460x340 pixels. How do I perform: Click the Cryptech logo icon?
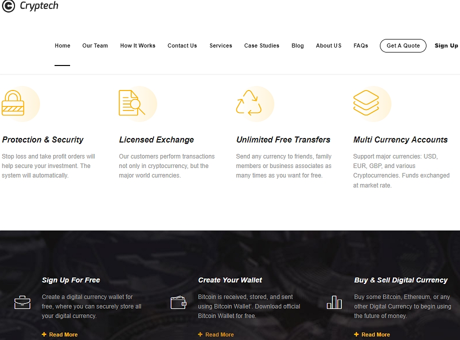click(x=9, y=6)
